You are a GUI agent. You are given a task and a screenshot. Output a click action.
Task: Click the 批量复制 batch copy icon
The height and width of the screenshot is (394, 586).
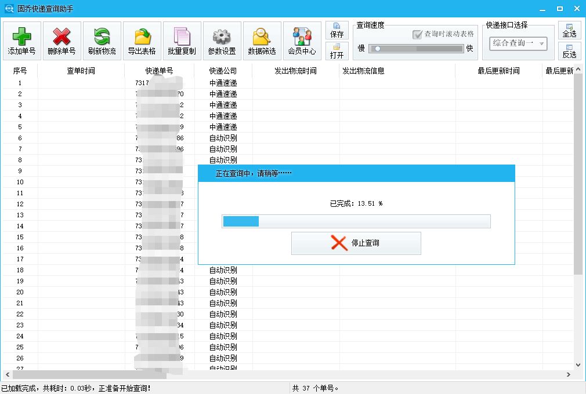tap(182, 40)
